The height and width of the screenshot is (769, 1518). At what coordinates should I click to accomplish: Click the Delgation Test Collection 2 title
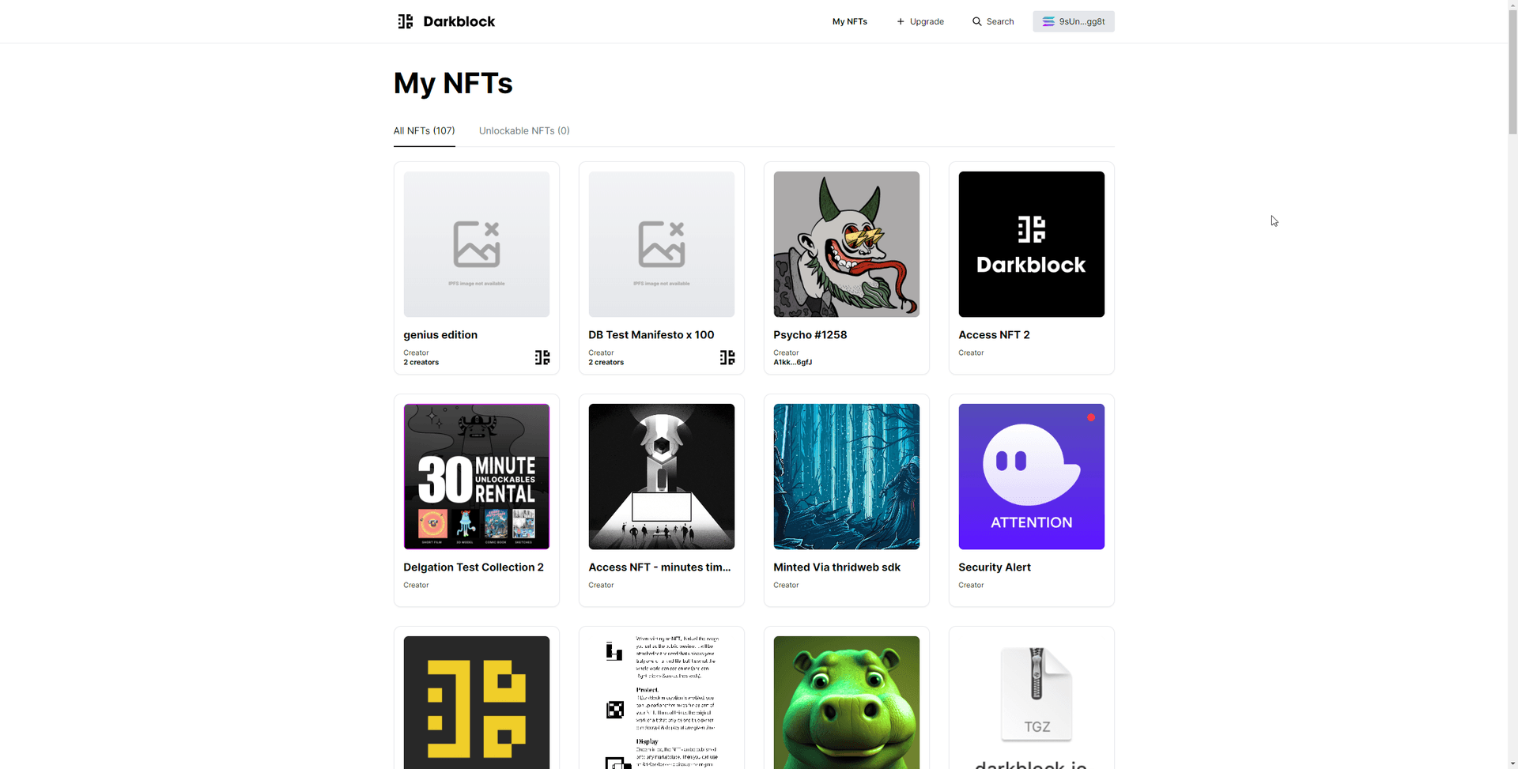tap(474, 567)
